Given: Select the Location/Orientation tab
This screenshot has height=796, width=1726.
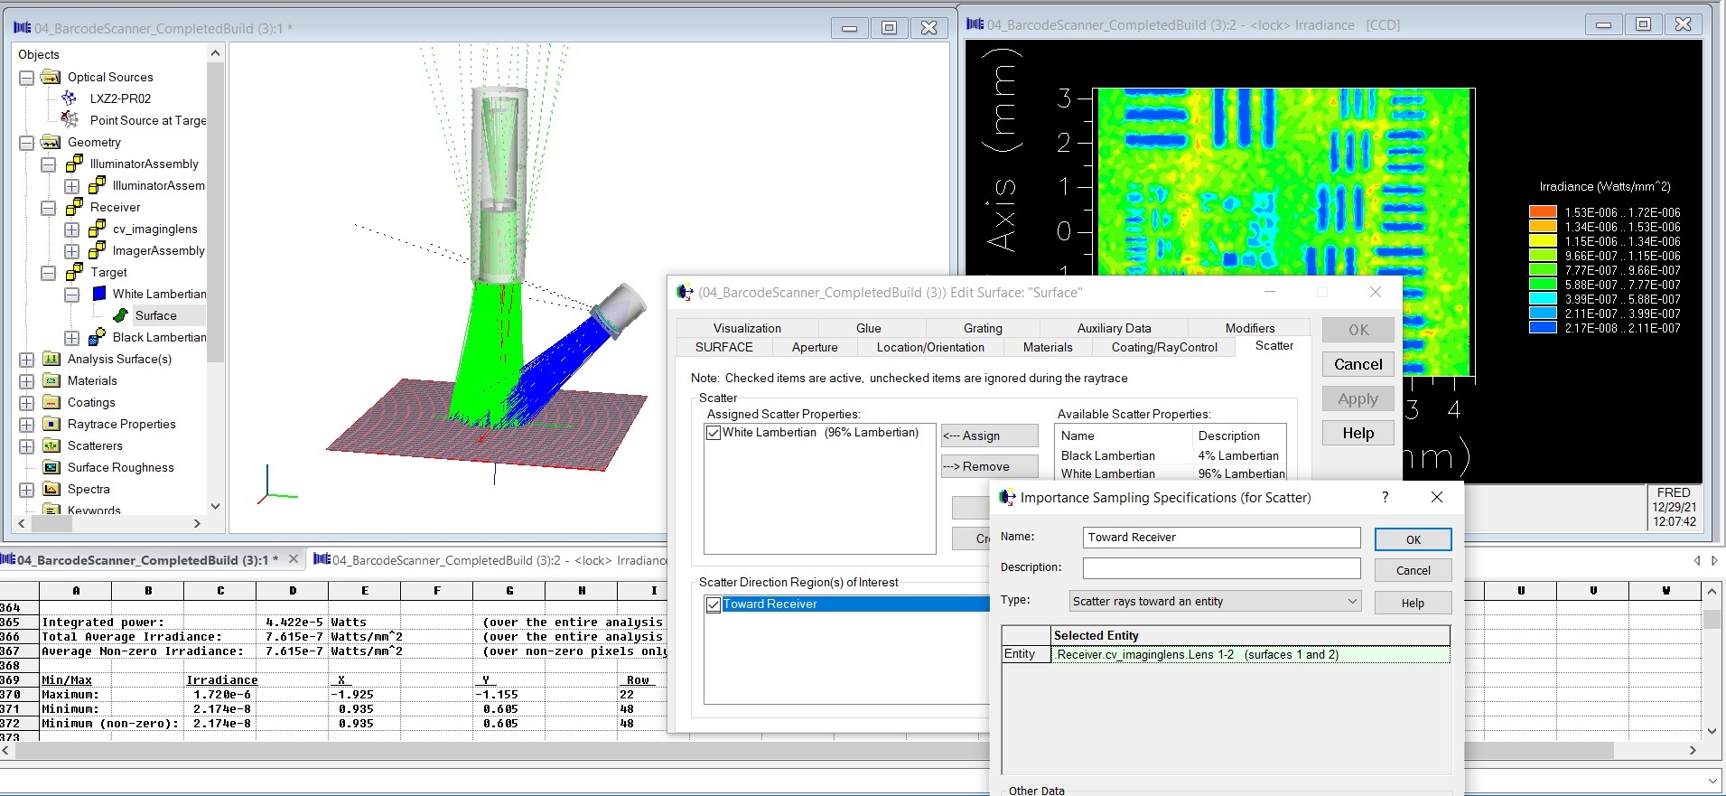Looking at the screenshot, I should [x=930, y=347].
